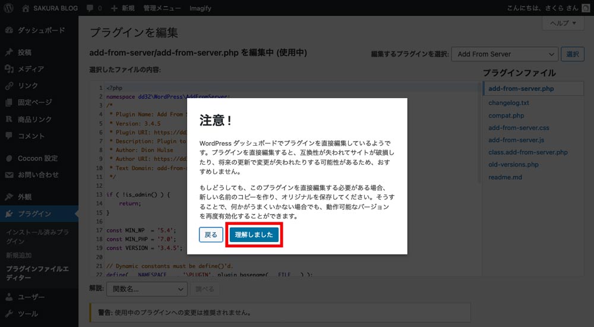Click the plus icon for 新規

click(x=114, y=8)
